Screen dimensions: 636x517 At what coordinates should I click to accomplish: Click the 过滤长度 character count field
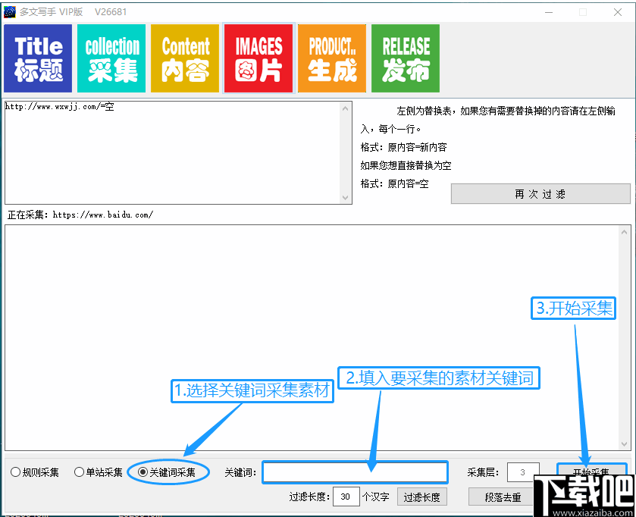[x=346, y=497]
